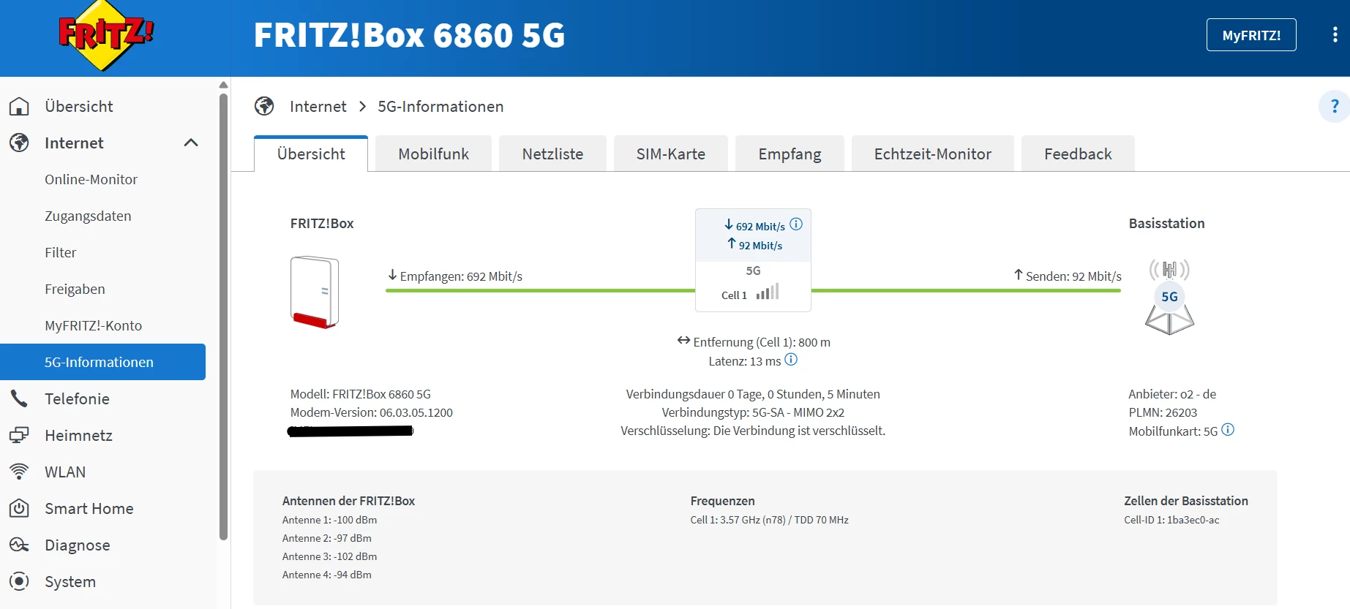Click Antenne 3: -102 dBm value
Screen dimensions: 1350x609
(x=329, y=556)
